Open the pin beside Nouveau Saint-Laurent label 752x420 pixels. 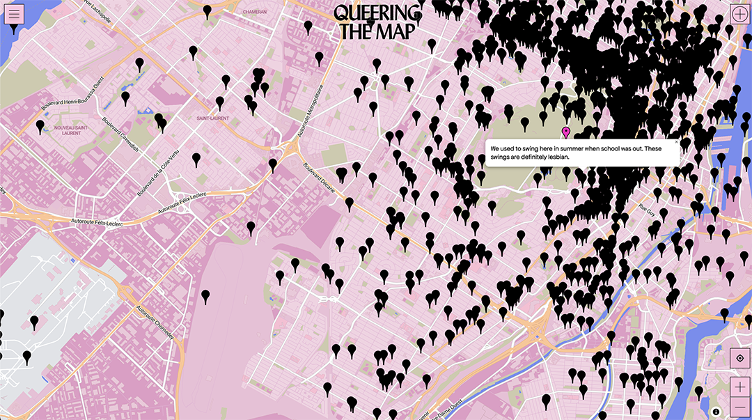point(40,126)
